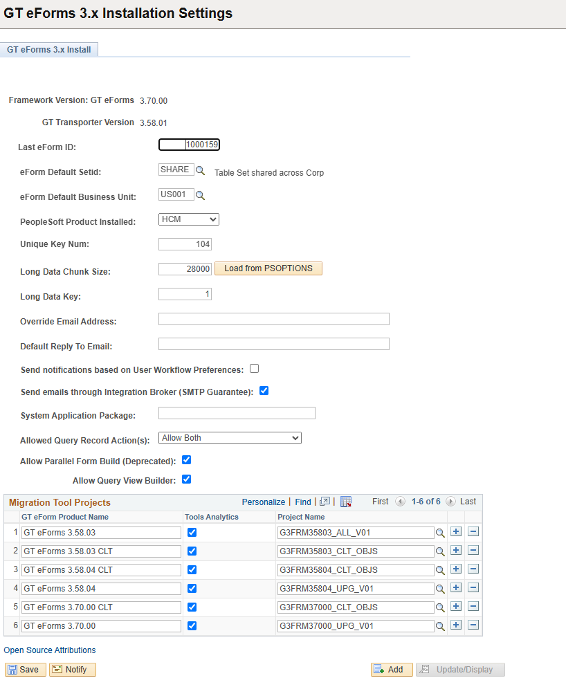Open the Open Source Attributions link
The image size is (566, 687).
pyautogui.click(x=50, y=650)
